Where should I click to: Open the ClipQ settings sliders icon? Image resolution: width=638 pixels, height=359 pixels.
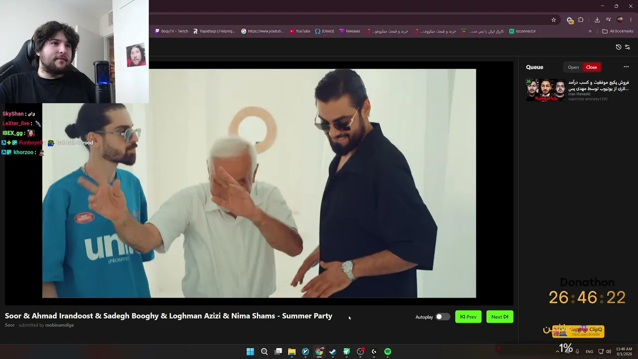(x=628, y=47)
